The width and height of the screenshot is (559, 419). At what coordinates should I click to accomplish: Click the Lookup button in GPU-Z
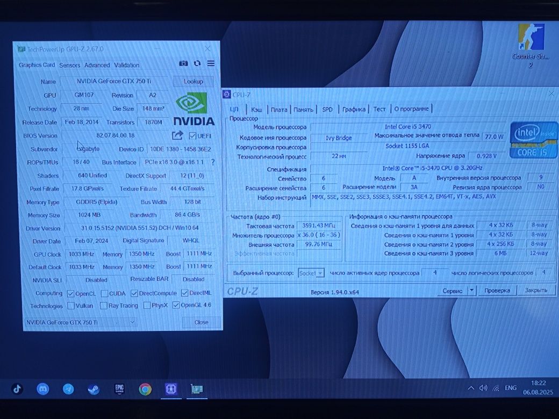click(x=193, y=81)
